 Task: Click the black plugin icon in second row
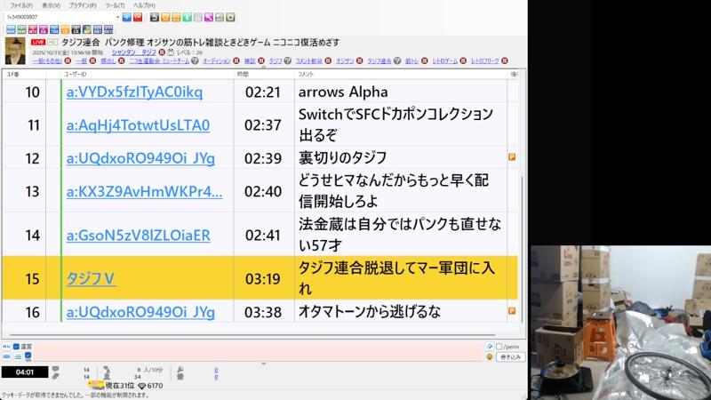click(x=76, y=29)
